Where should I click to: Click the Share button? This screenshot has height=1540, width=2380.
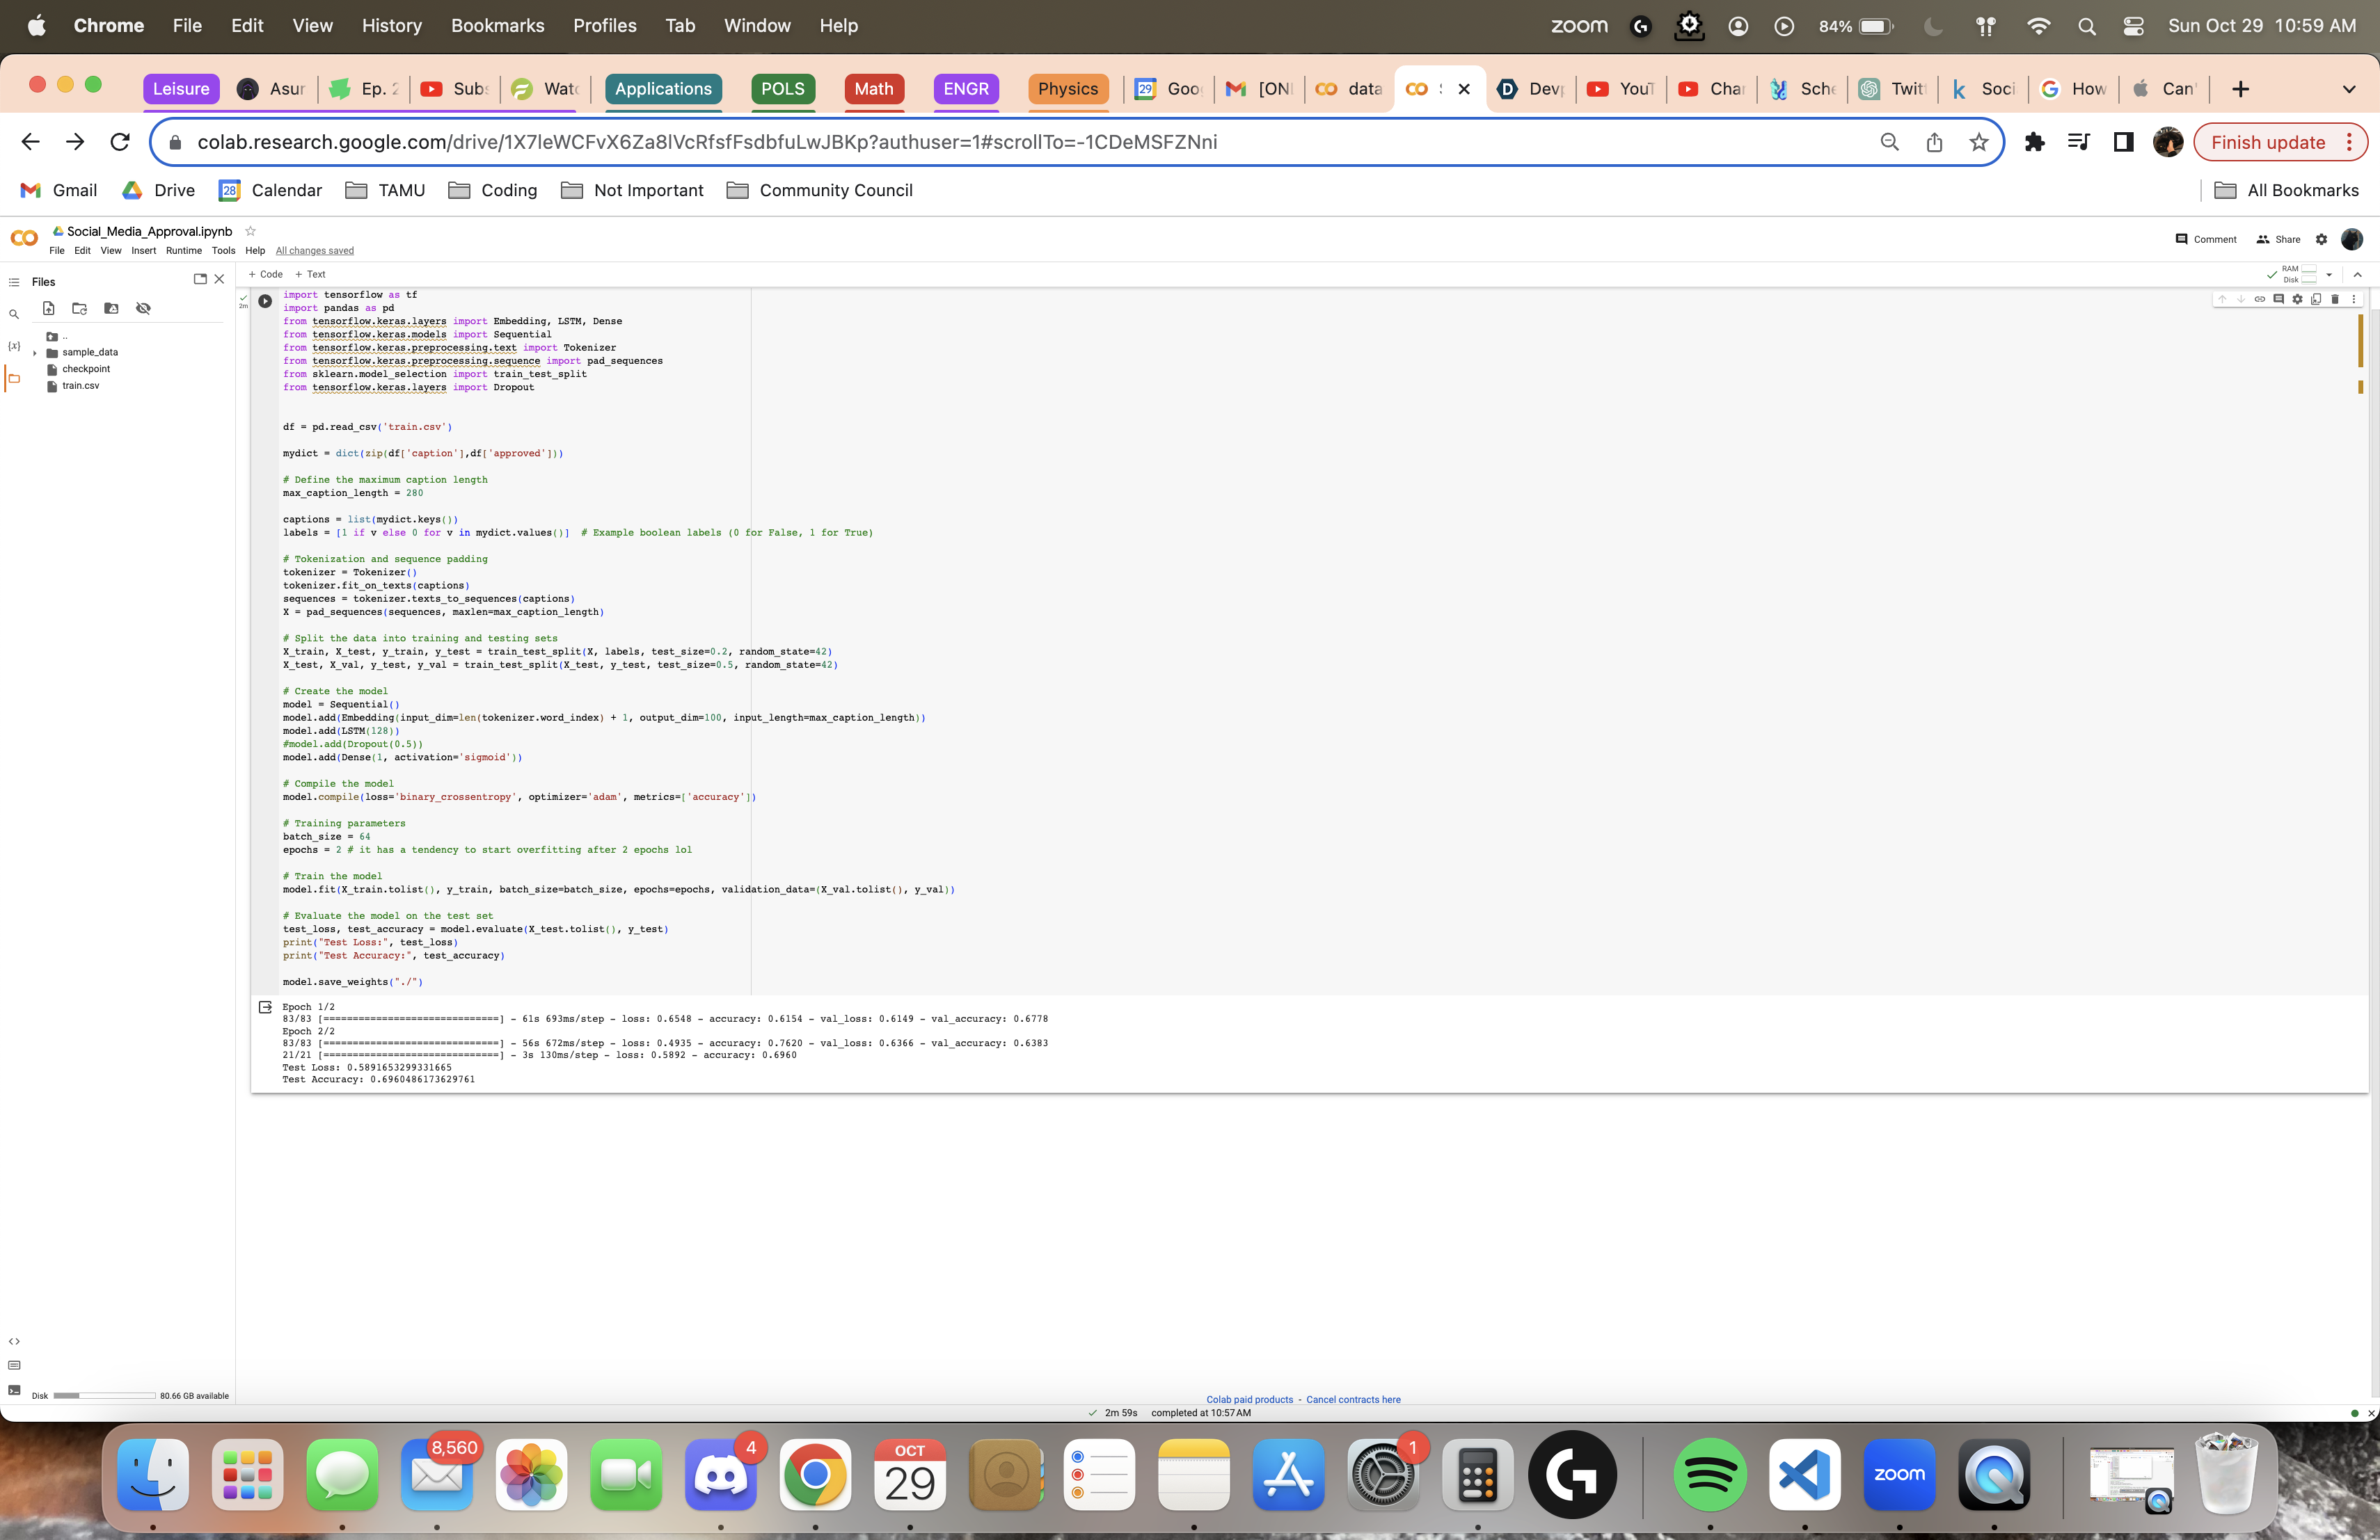pyautogui.click(x=2279, y=239)
